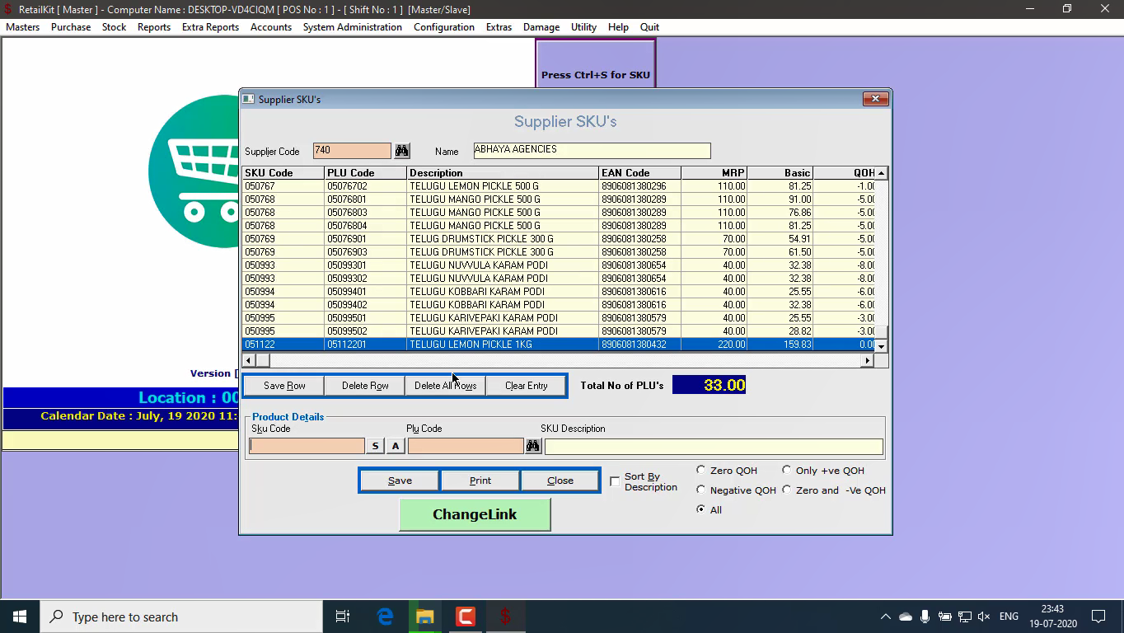Close the Supplier SKU's dialog
The height and width of the screenshot is (633, 1124).
click(875, 99)
